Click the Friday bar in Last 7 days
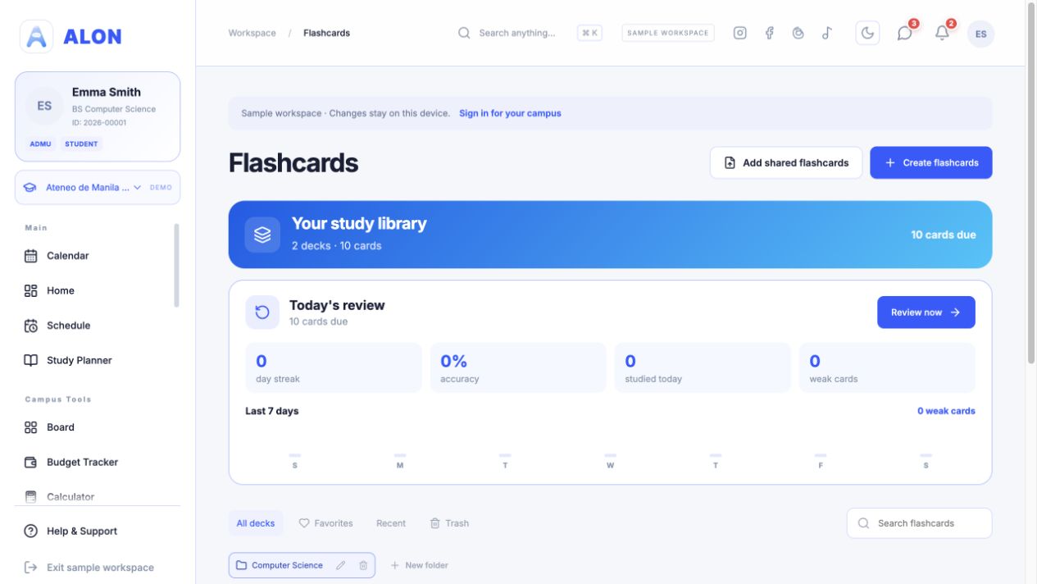Viewport: 1037px width, 584px height. [x=821, y=455]
